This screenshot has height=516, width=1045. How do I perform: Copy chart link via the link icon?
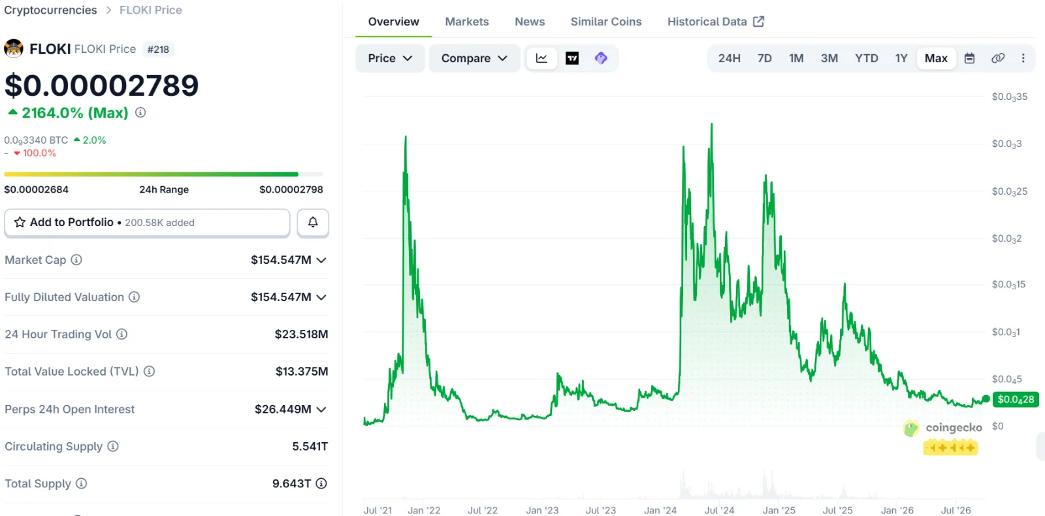(x=998, y=58)
